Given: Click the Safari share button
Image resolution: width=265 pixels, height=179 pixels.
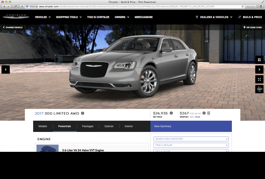Looking at the screenshot, I should (15, 6).
